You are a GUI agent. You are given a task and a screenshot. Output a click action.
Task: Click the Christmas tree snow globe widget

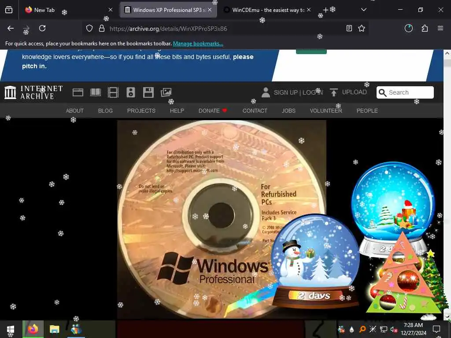click(x=392, y=201)
